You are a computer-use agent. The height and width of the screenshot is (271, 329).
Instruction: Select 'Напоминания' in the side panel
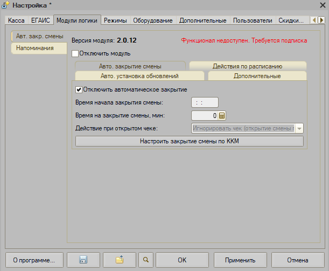35,48
